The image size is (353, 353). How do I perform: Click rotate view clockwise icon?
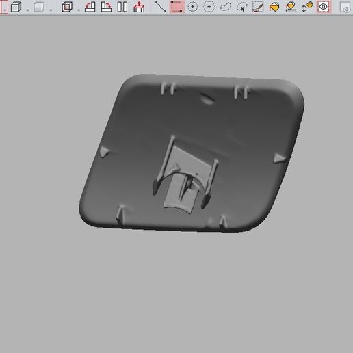point(106,7)
